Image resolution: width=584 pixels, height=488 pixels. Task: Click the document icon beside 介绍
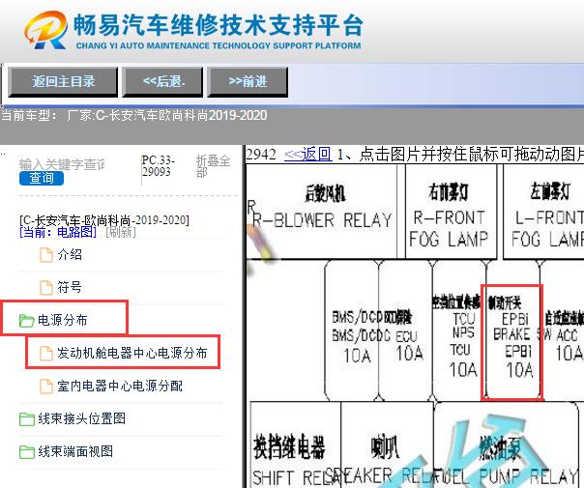pyautogui.click(x=46, y=255)
